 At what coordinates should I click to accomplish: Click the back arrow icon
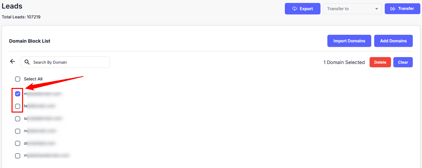tap(13, 62)
